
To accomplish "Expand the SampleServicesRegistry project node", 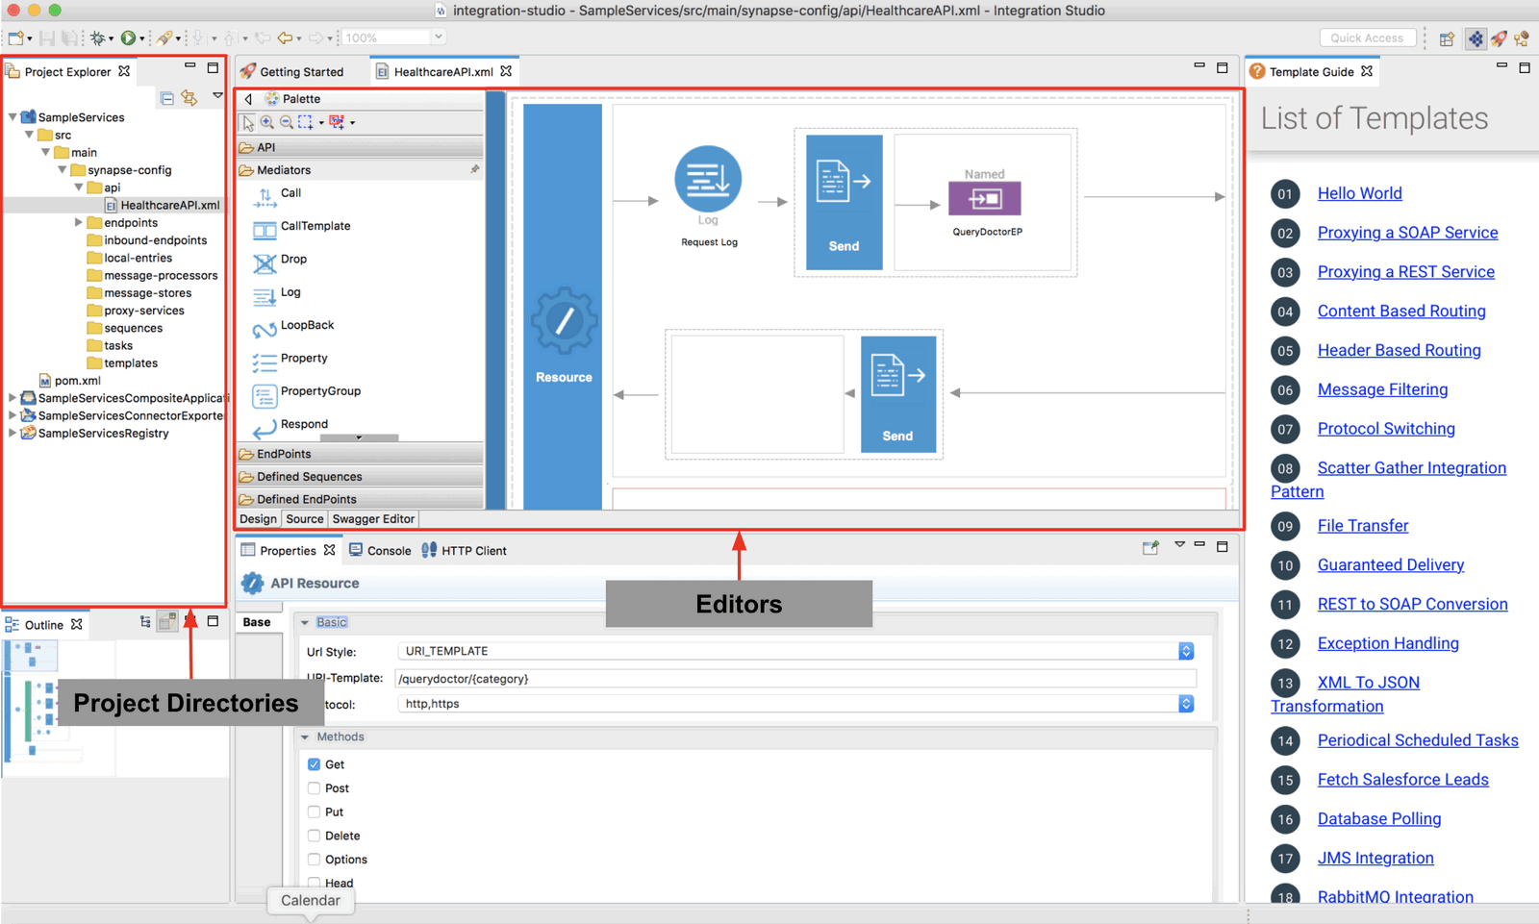I will (13, 434).
